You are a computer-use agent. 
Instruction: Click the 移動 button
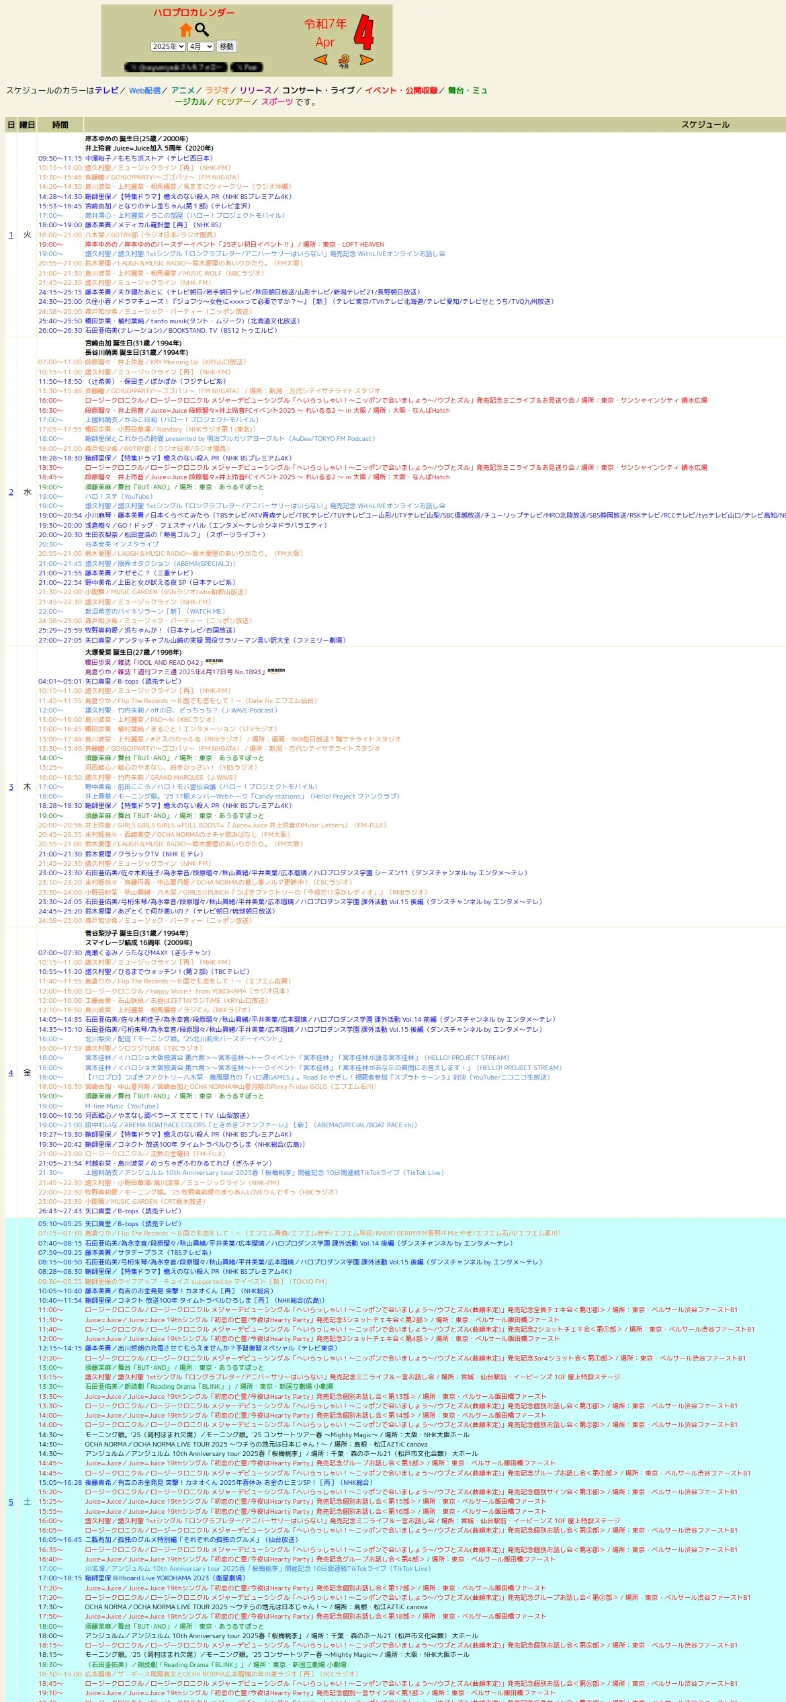point(227,46)
